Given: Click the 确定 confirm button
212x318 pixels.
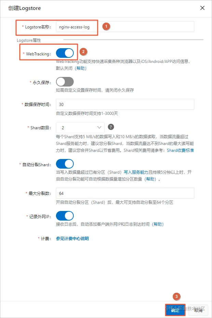Looking at the screenshot, I should pos(175,310).
